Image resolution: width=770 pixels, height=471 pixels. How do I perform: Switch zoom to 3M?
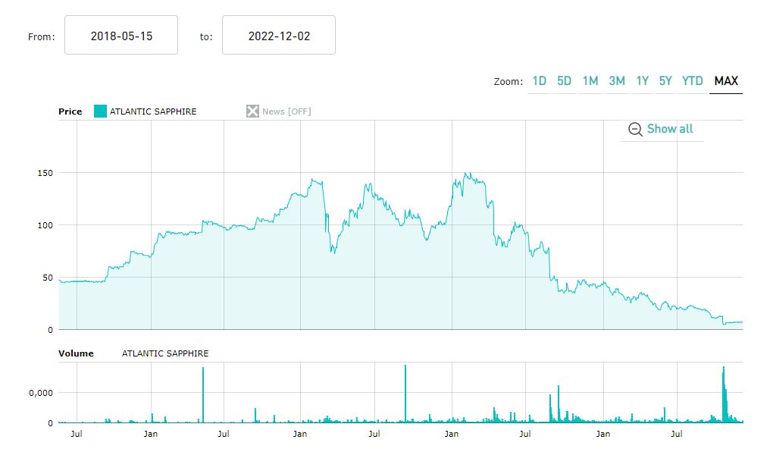pyautogui.click(x=617, y=81)
